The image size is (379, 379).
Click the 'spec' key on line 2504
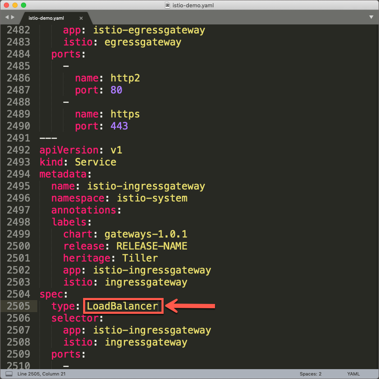point(51,294)
